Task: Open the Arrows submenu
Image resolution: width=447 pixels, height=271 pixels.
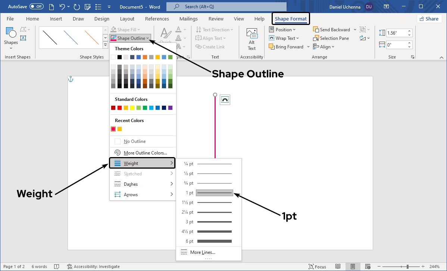Action: pyautogui.click(x=142, y=195)
